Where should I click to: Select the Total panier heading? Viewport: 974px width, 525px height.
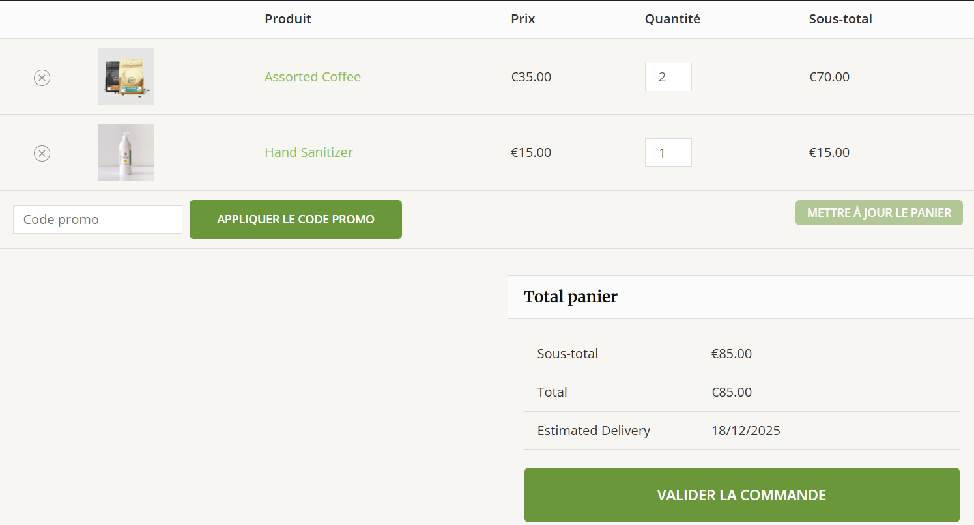(x=570, y=296)
